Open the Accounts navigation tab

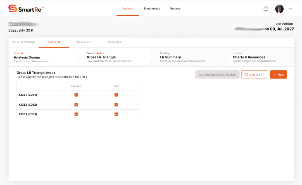[x=128, y=9]
